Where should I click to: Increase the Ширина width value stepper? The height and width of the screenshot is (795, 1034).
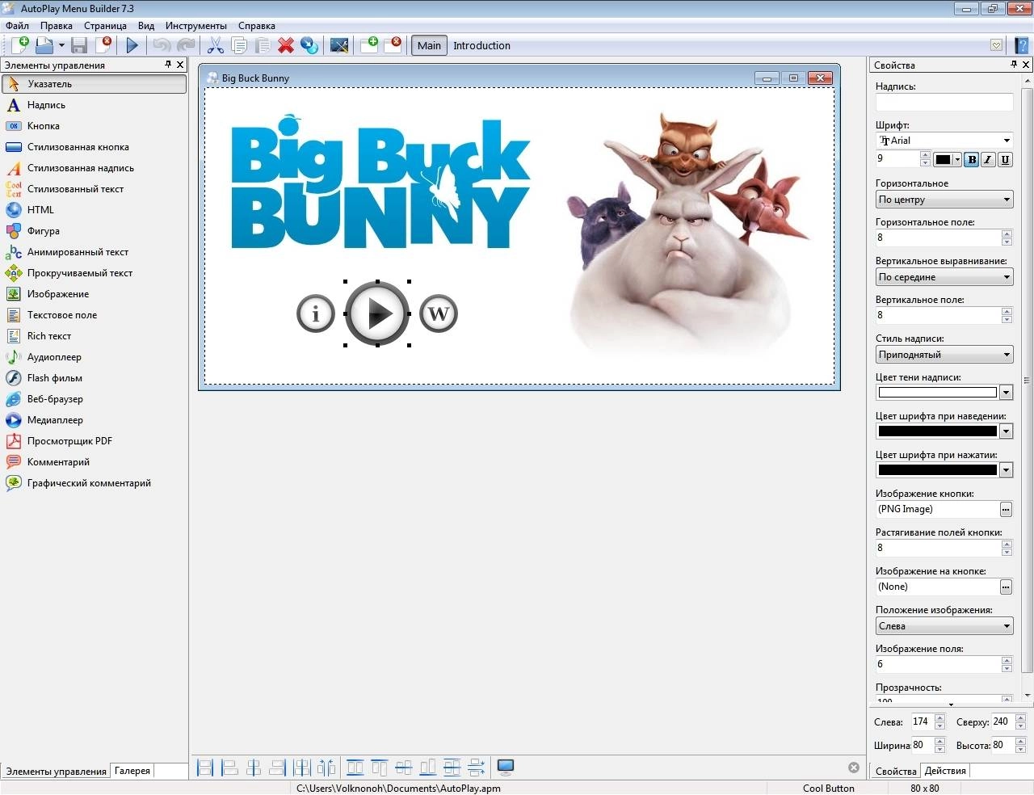[940, 741]
